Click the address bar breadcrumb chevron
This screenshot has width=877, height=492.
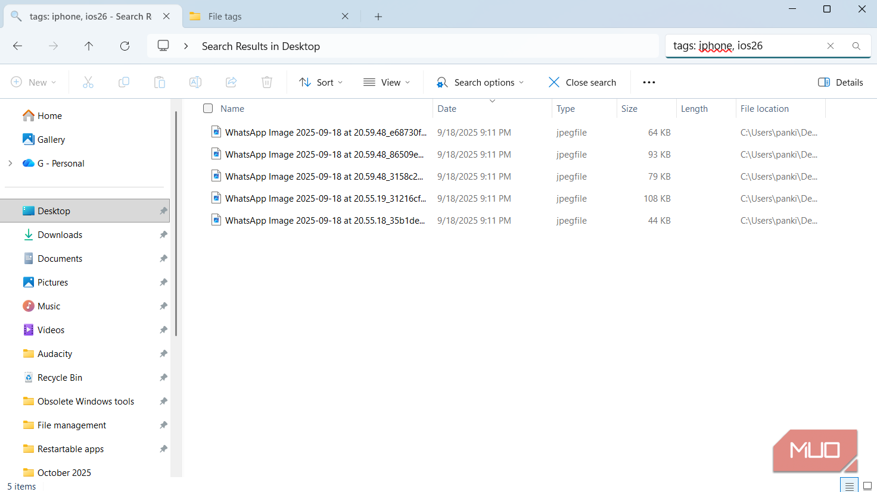click(x=186, y=46)
